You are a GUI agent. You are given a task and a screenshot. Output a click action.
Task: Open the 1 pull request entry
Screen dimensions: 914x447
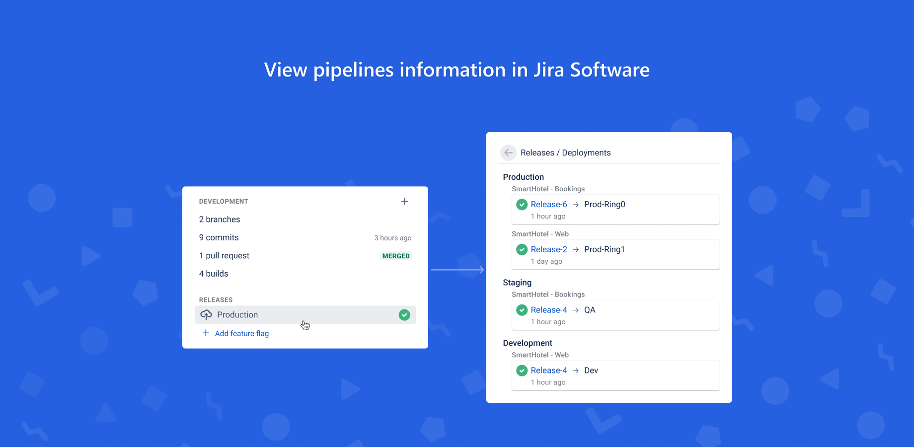pos(225,256)
